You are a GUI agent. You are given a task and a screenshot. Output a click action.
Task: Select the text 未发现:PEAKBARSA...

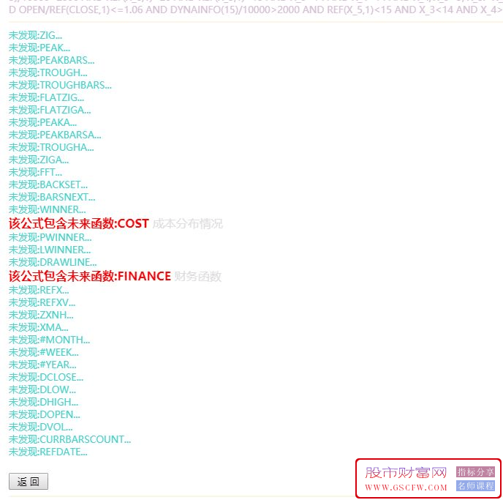pos(55,135)
